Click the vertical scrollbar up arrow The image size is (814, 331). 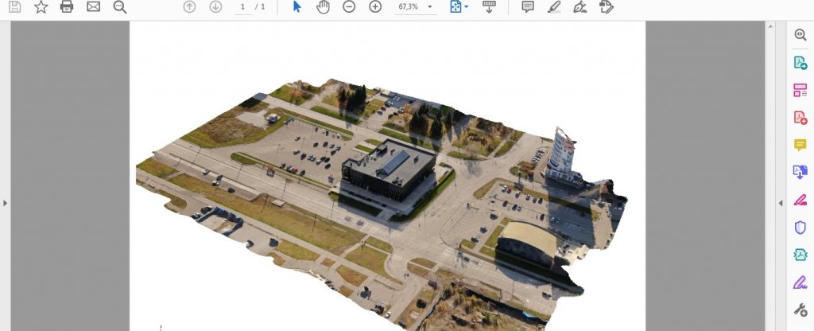coord(770,26)
